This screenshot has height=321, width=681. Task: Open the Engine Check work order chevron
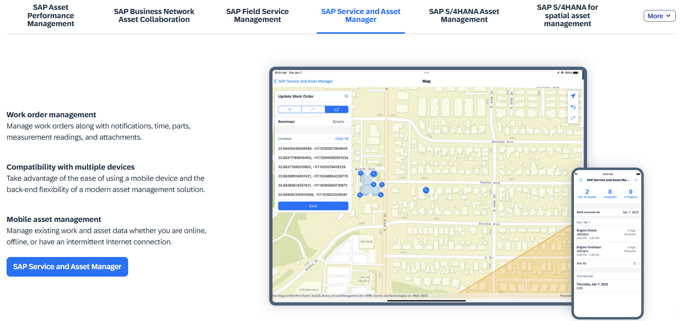coord(638,230)
